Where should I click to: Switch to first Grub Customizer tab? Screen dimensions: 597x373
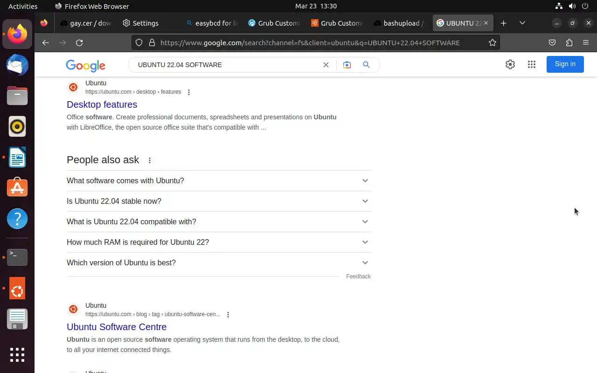[x=274, y=23]
